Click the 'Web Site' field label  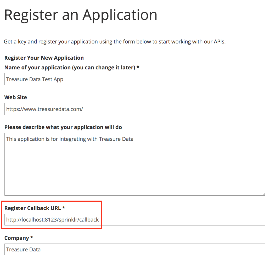click(16, 97)
